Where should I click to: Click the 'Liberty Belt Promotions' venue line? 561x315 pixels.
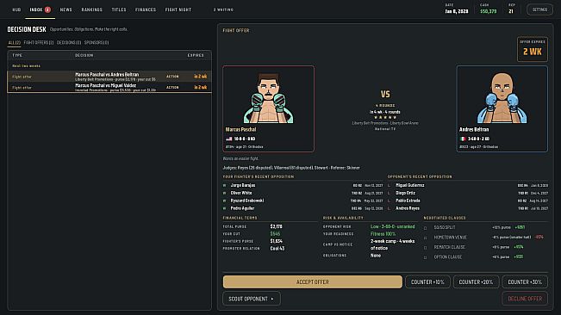pos(385,123)
